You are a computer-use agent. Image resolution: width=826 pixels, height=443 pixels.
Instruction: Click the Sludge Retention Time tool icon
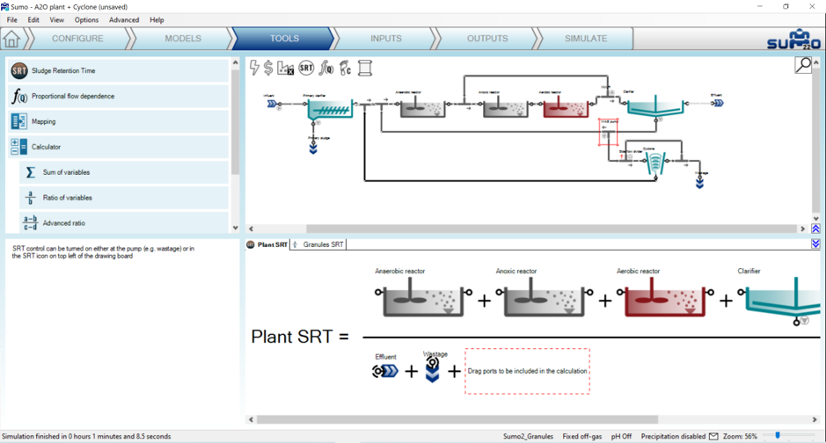[x=18, y=71]
